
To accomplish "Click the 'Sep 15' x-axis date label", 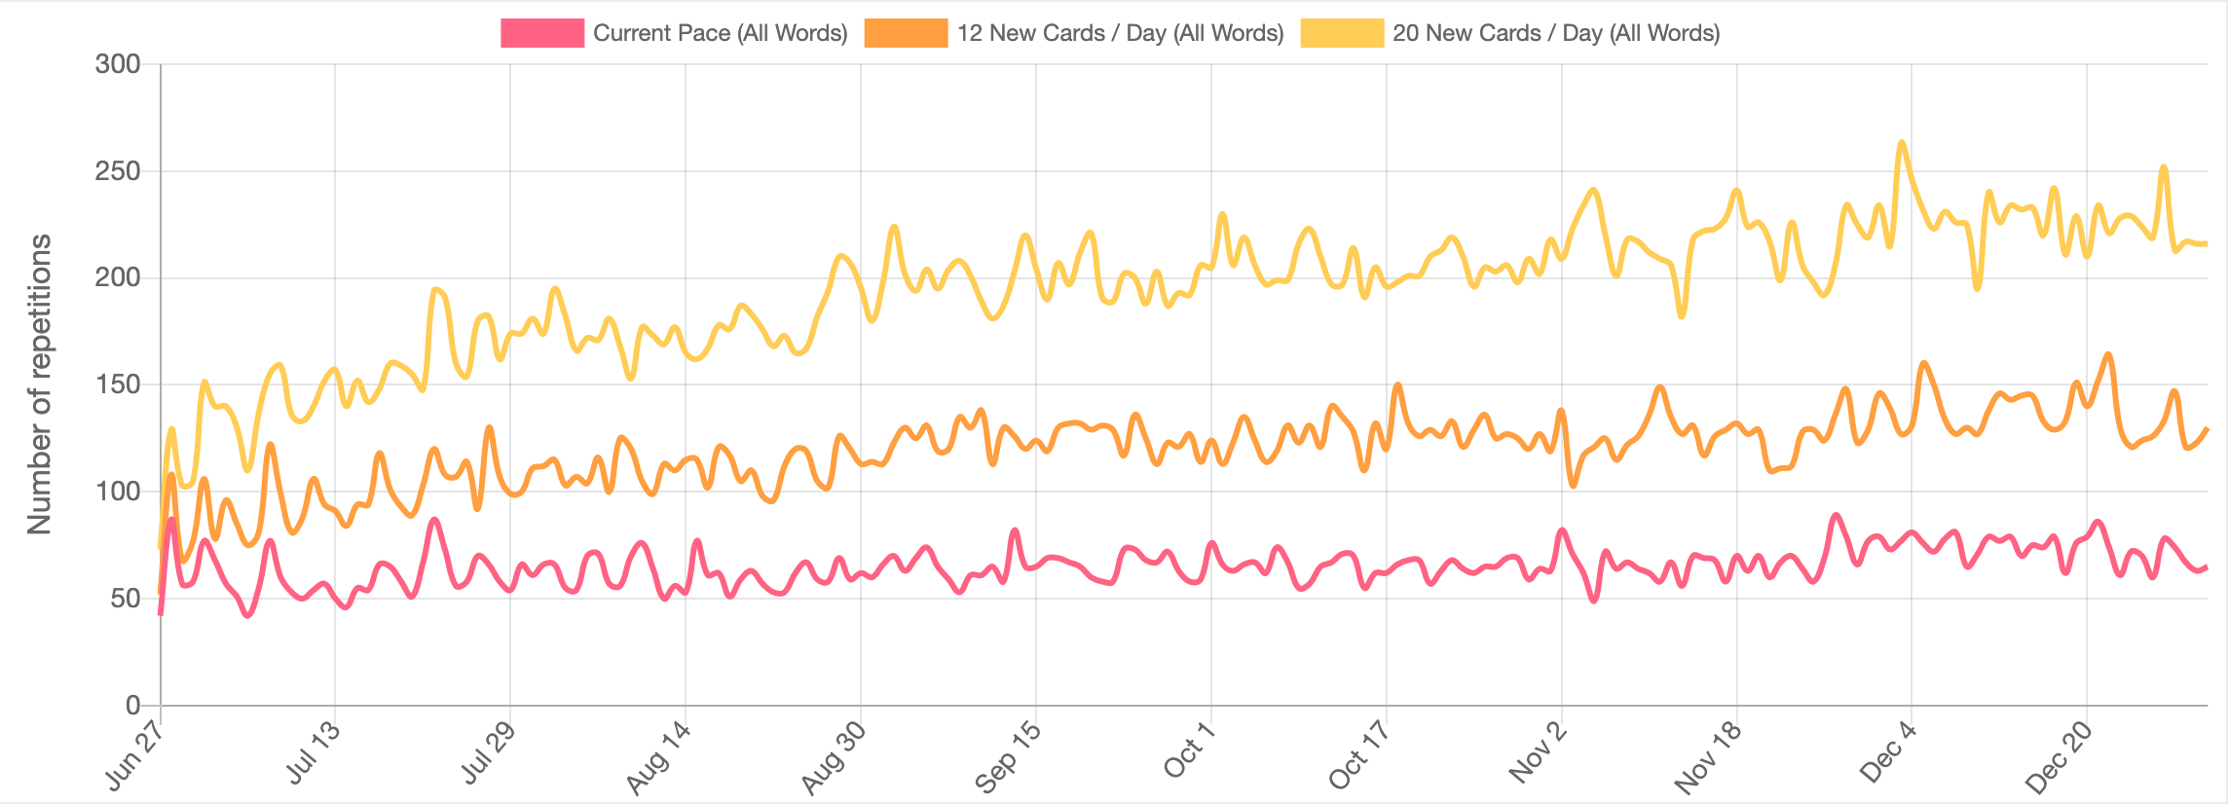I will (1008, 758).
